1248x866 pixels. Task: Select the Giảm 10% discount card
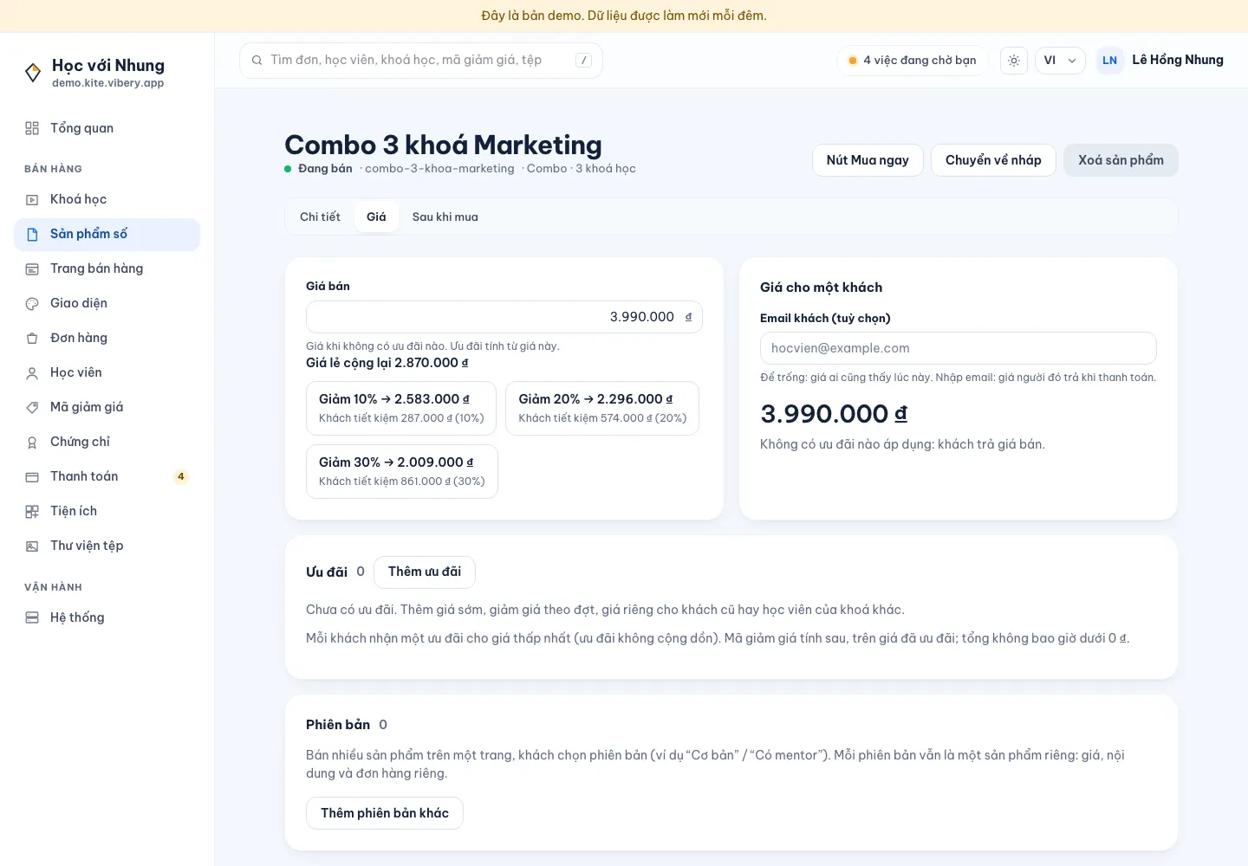(401, 408)
